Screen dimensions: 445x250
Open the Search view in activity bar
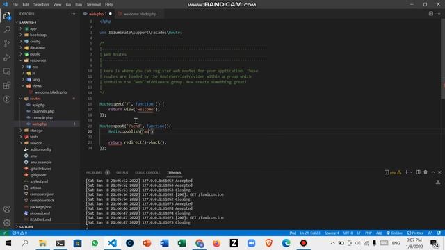click(7, 29)
